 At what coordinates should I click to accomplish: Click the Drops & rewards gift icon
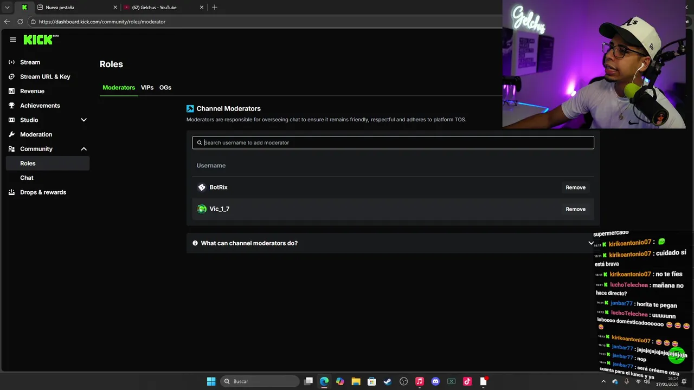tap(11, 192)
